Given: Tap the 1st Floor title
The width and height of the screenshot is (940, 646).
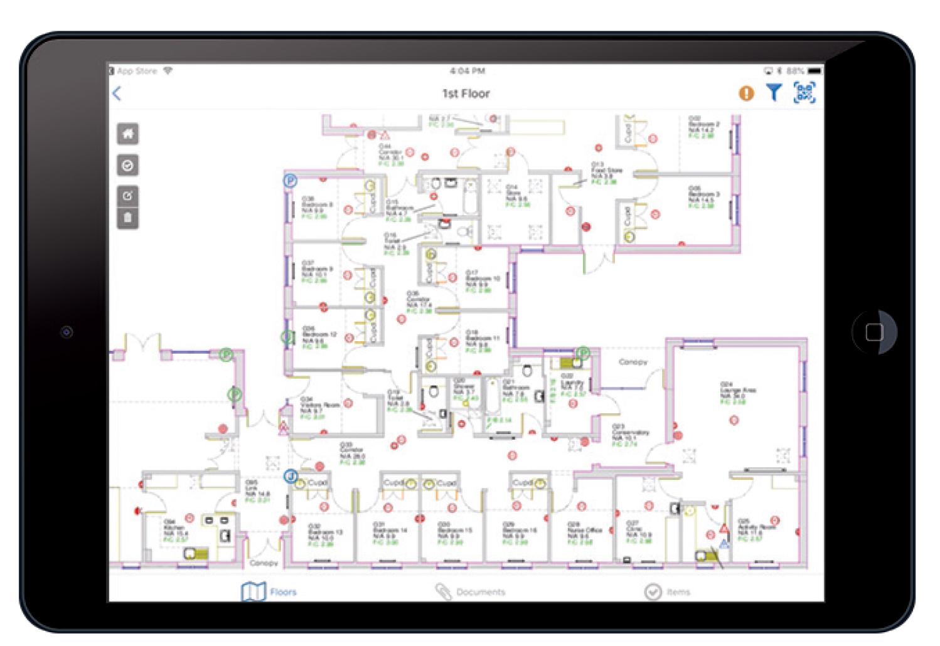Looking at the screenshot, I should click(x=466, y=93).
